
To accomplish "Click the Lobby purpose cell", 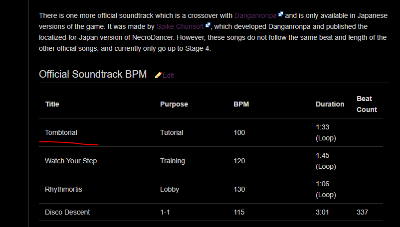I will point(170,189).
